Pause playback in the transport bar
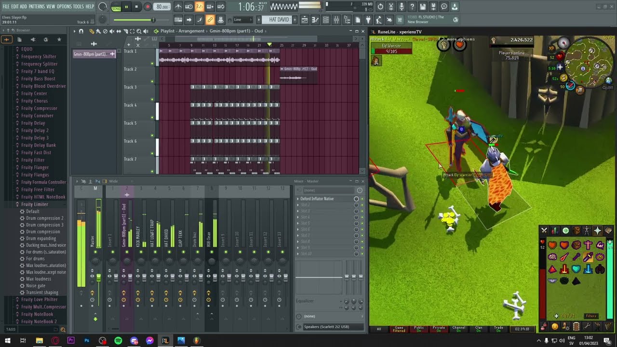 (x=126, y=7)
